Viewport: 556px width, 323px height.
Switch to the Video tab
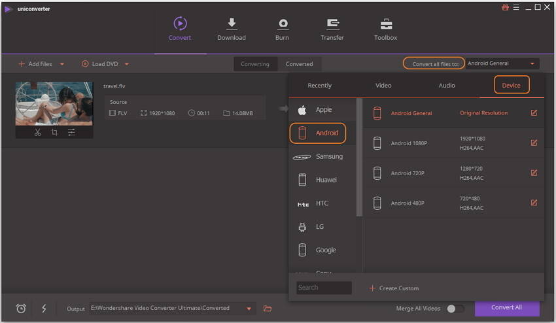coord(383,86)
